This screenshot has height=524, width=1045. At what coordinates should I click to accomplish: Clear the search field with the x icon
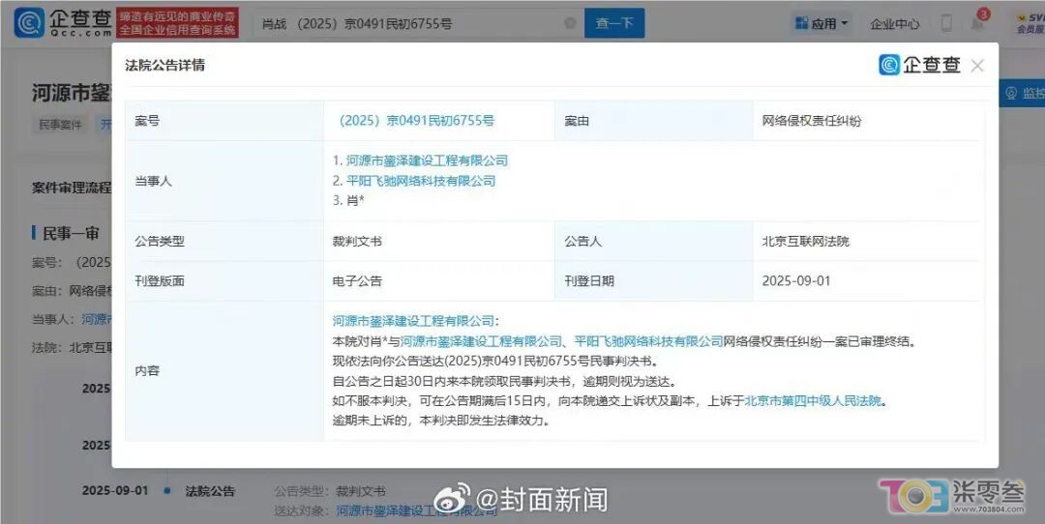pyautogui.click(x=570, y=23)
